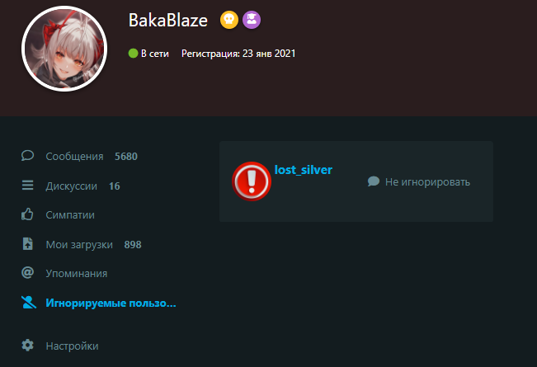Click the purple graduate badge next to BakaBlaze
This screenshot has height=367, width=537.
click(252, 20)
